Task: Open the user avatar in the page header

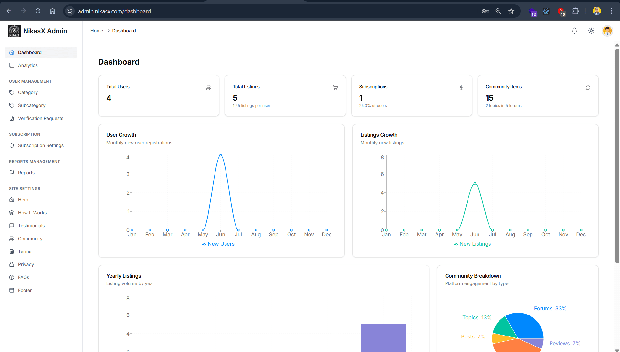Action: coord(607,31)
